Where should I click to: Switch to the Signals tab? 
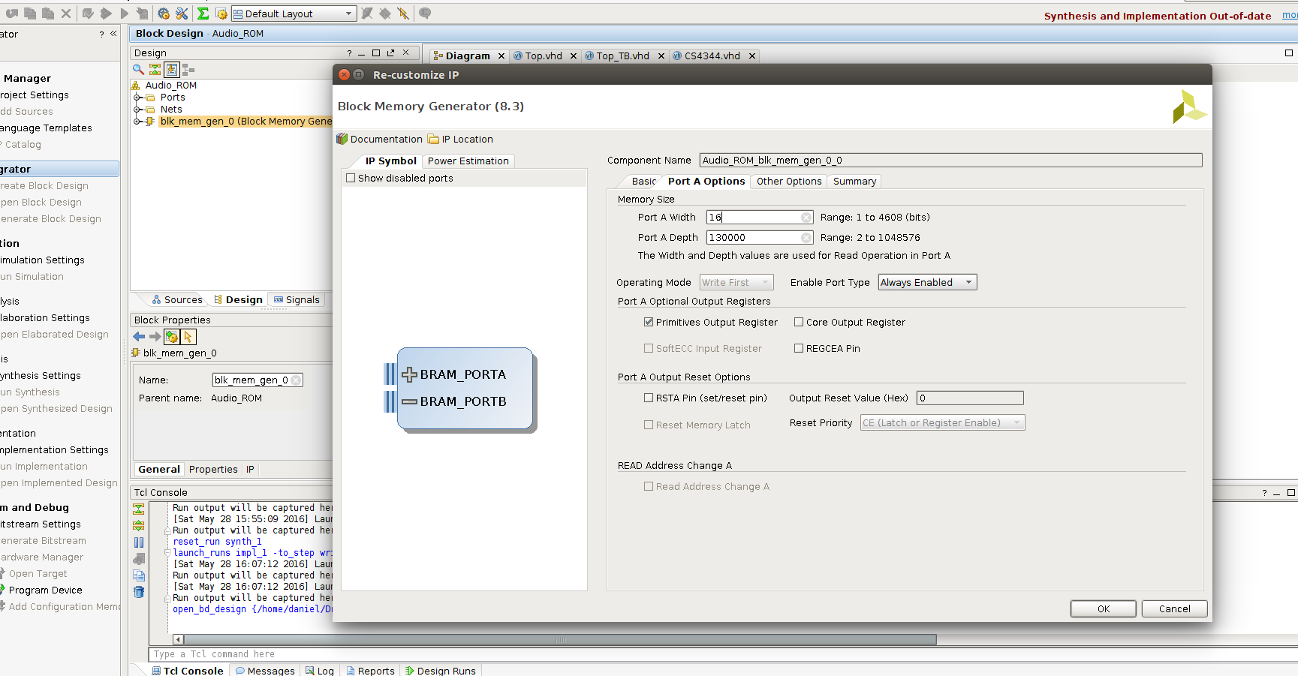(x=297, y=300)
